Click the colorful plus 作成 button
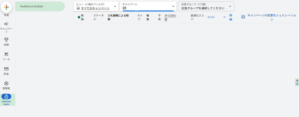299x117 pixels. click(x=6, y=7)
